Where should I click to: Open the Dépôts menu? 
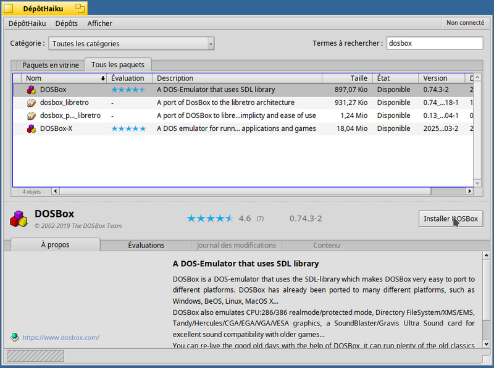click(66, 23)
